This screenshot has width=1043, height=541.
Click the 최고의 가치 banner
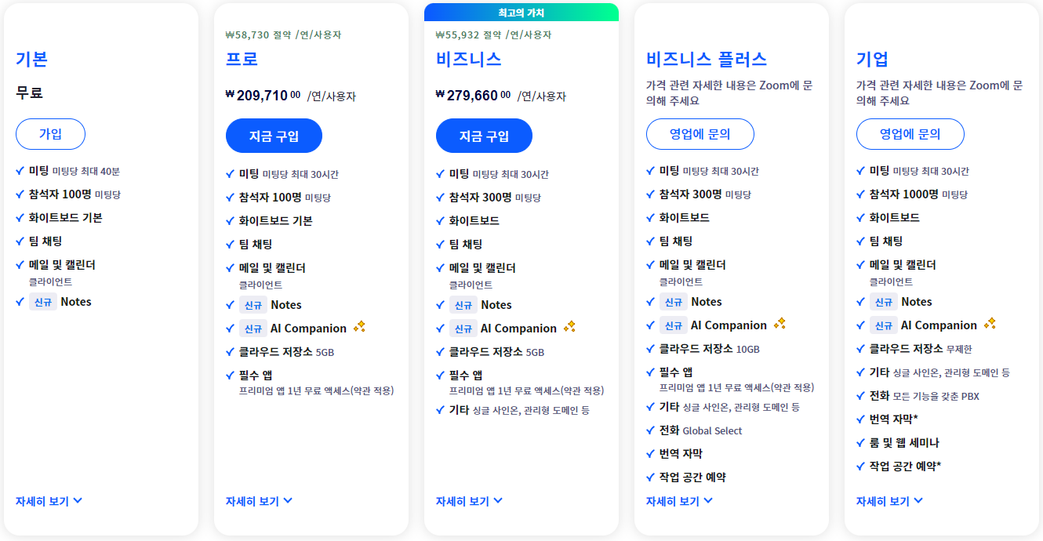521,11
